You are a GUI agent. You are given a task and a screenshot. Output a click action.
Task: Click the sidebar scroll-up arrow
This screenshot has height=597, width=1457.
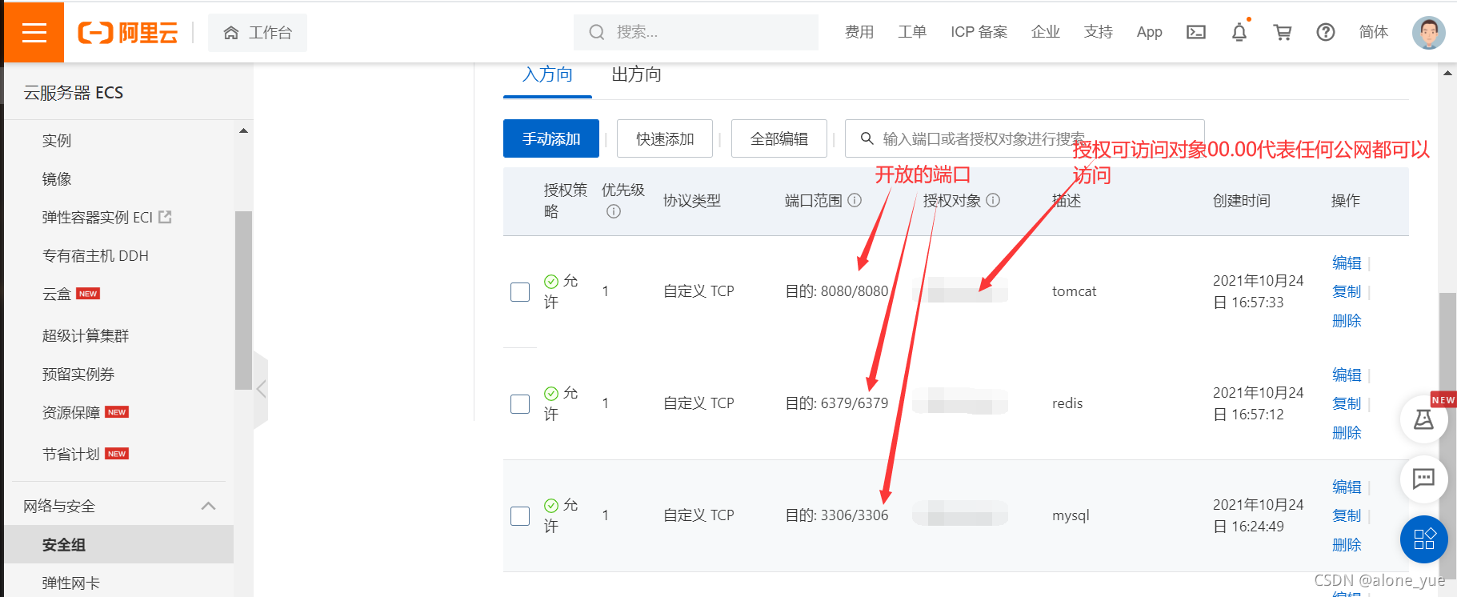click(x=244, y=130)
